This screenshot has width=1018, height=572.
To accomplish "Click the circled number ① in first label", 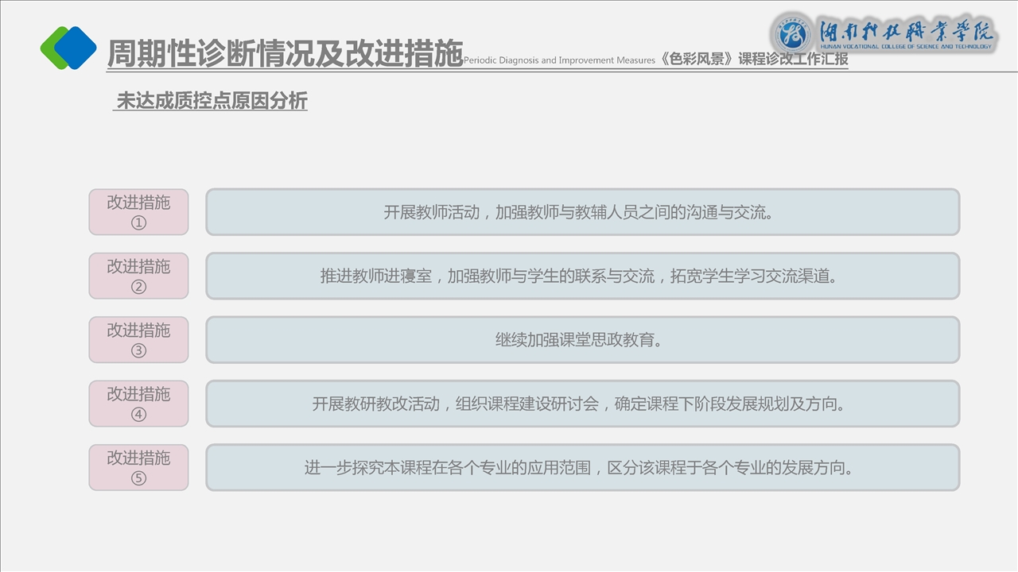I will [x=138, y=223].
